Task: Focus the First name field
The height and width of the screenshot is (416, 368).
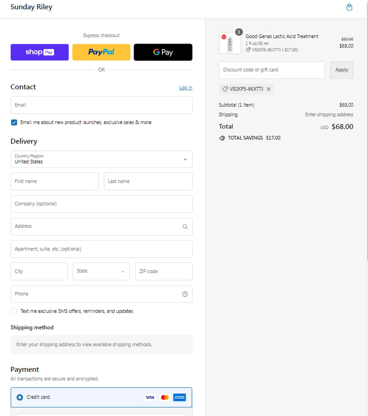Action: point(55,181)
